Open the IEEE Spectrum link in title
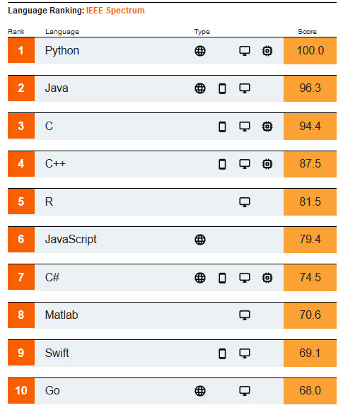 pos(115,11)
